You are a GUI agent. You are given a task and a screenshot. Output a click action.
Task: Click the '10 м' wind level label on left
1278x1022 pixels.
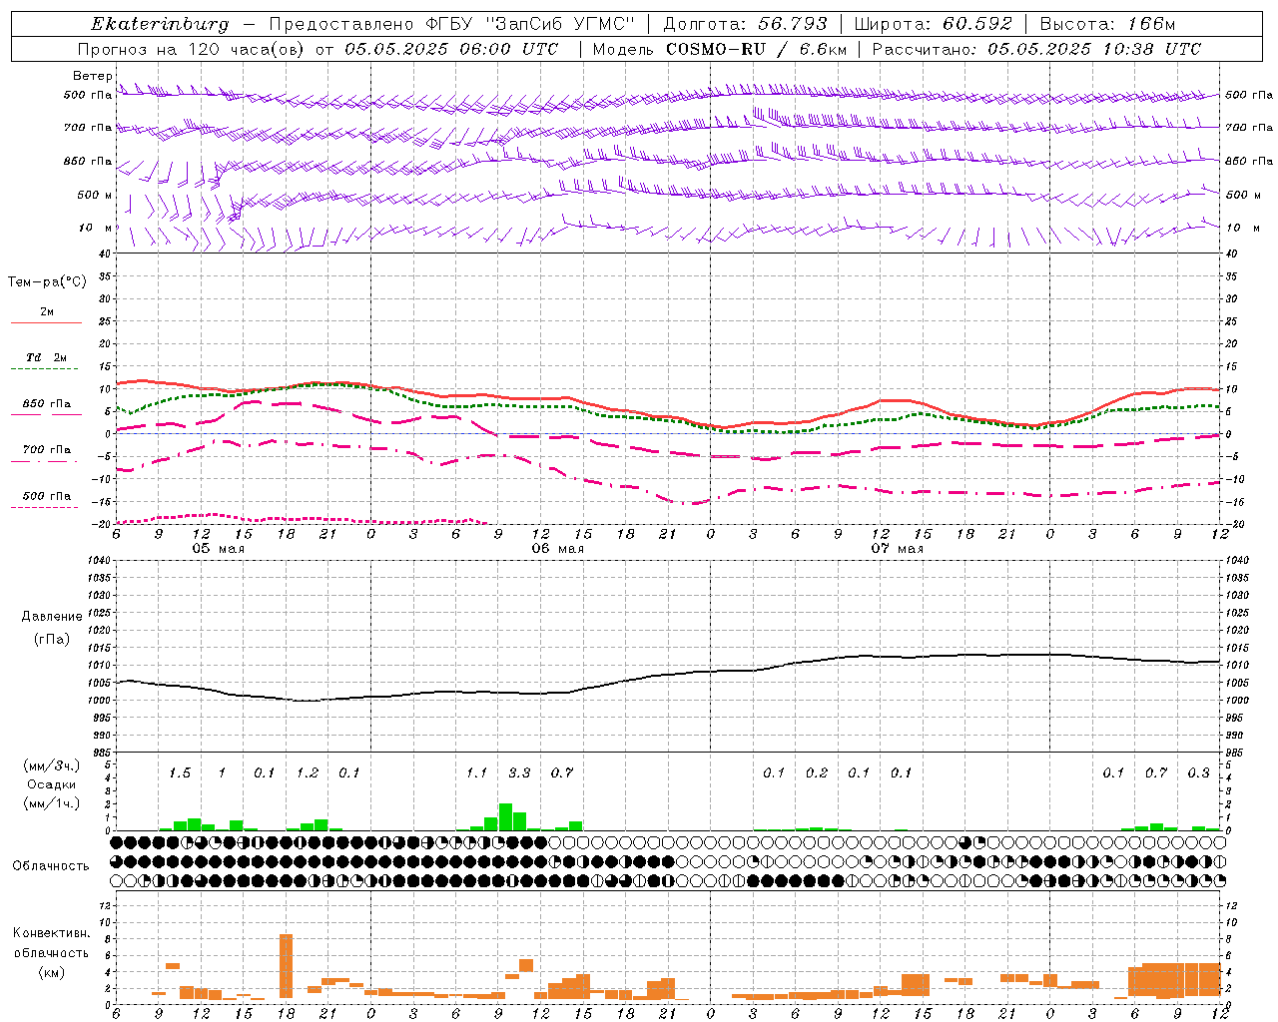tap(96, 228)
